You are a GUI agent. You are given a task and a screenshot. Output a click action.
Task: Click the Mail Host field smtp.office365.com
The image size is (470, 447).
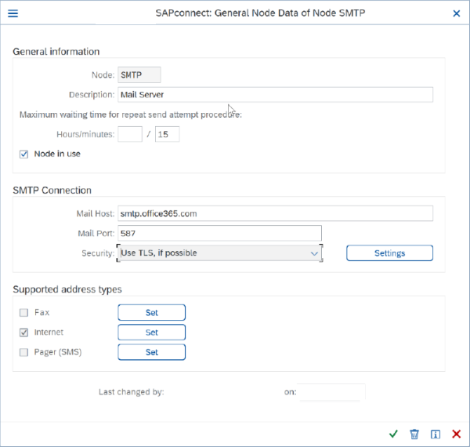click(275, 213)
